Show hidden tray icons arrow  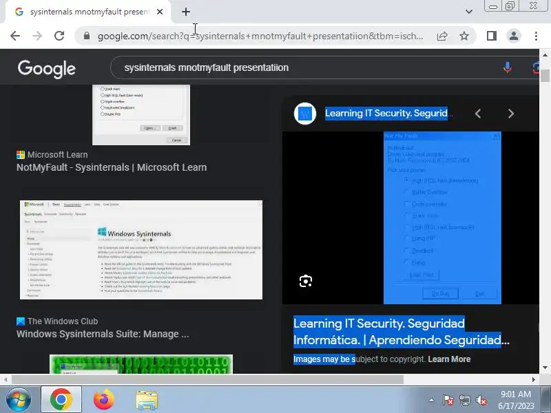click(432, 400)
